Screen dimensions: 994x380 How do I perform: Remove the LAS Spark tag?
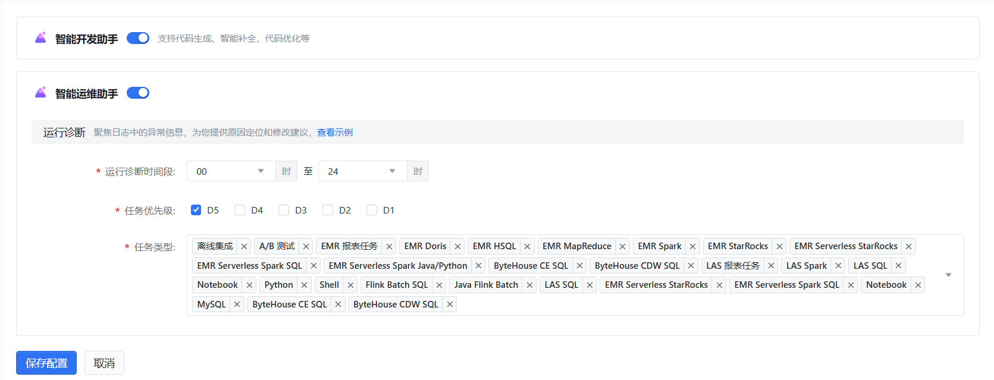(x=838, y=266)
